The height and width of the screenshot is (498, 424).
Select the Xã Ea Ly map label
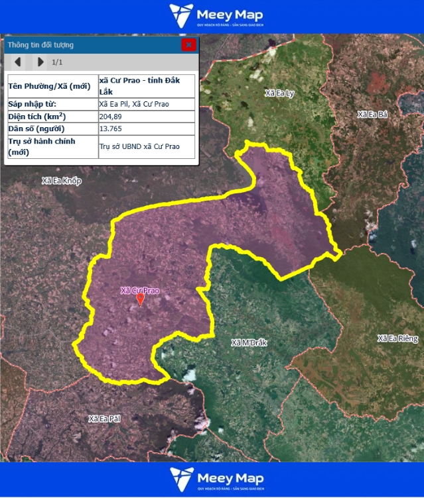[x=279, y=93]
